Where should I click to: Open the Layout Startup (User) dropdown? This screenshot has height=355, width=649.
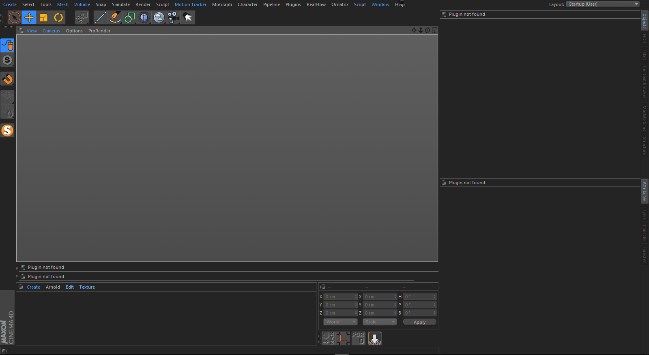coord(603,4)
